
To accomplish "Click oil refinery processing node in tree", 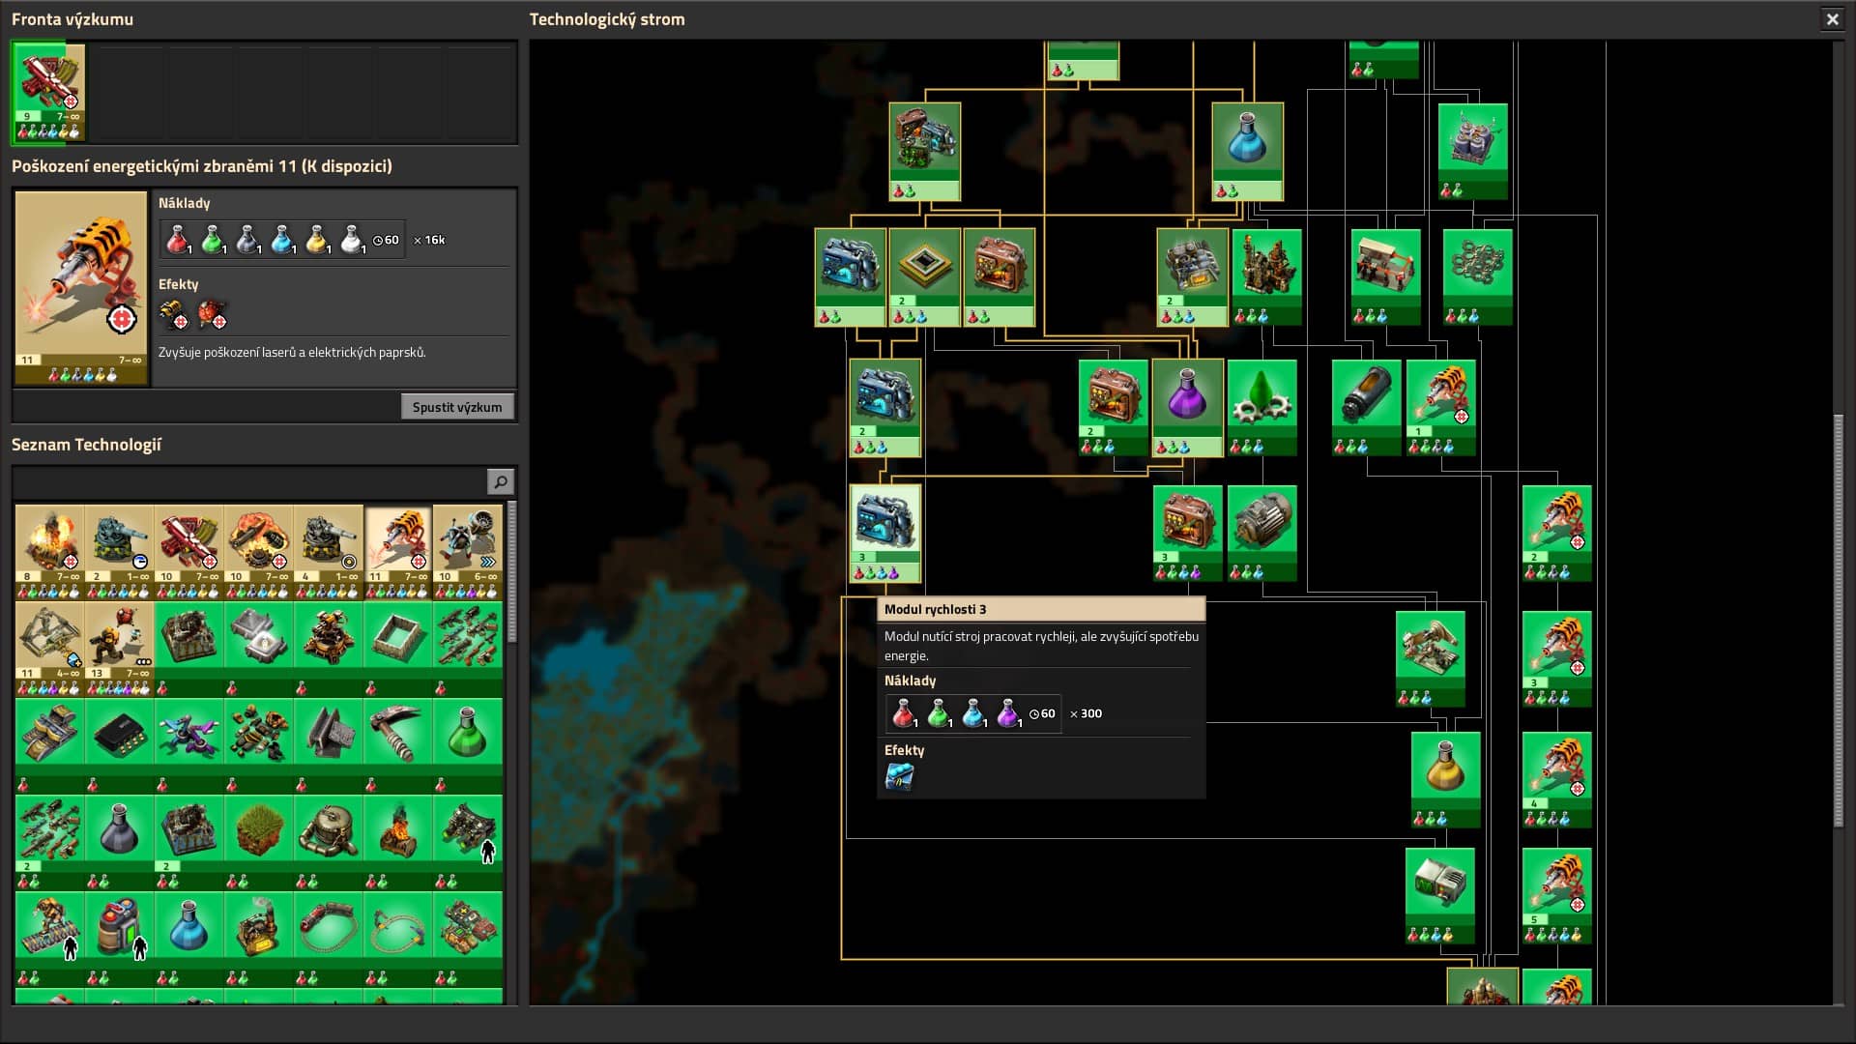I will 1267,277.
